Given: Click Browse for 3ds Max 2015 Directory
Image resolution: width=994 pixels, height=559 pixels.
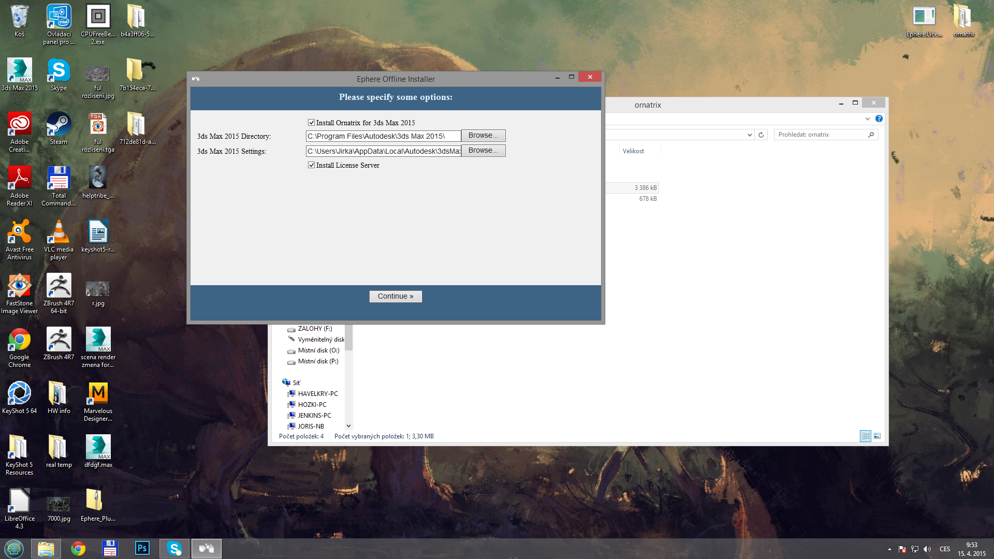Looking at the screenshot, I should tap(483, 136).
